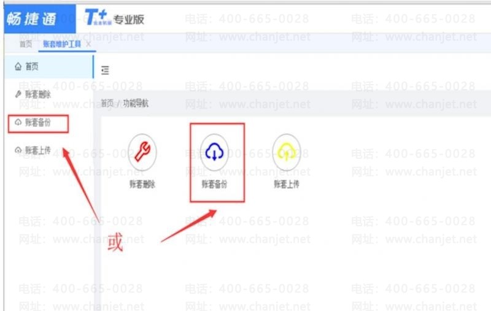This screenshot has height=311, width=491.
Task: Click the blue cloud download 账套备份 icon
Action: point(214,152)
